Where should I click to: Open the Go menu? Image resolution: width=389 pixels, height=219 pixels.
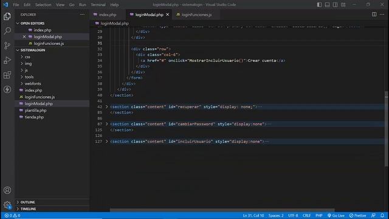click(72, 5)
